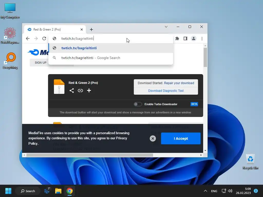Screen dimensions: 263x197
Task: Click horizontal scrollbar left arrow
Action: point(24,155)
